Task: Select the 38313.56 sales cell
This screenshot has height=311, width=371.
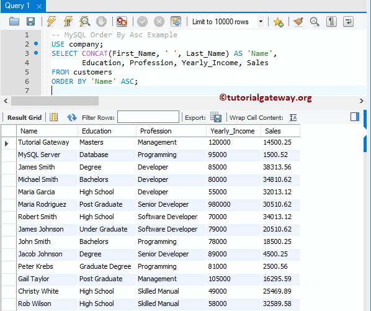Action: pyautogui.click(x=280, y=167)
